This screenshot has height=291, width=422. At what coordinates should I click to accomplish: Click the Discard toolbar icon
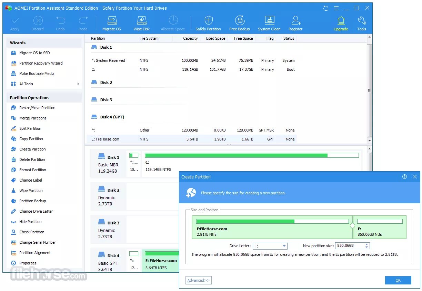(x=38, y=20)
